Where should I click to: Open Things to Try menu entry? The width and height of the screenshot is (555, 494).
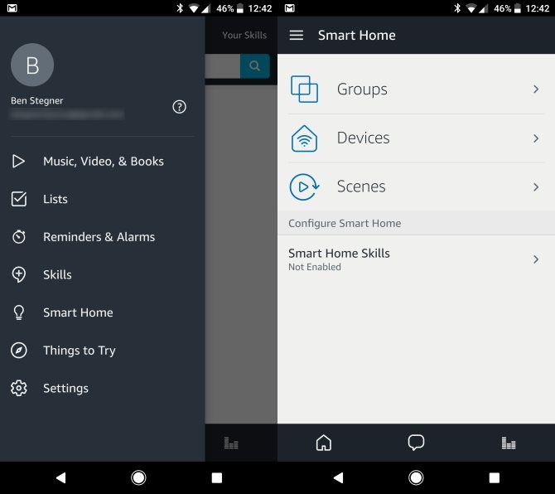[x=102, y=351]
